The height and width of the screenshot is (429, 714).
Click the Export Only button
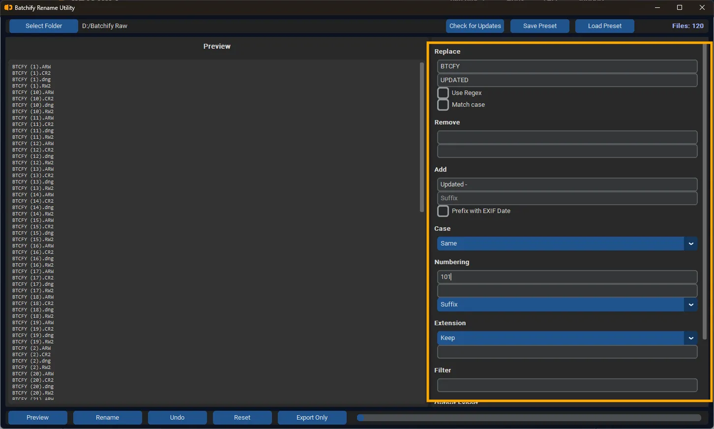pos(312,417)
